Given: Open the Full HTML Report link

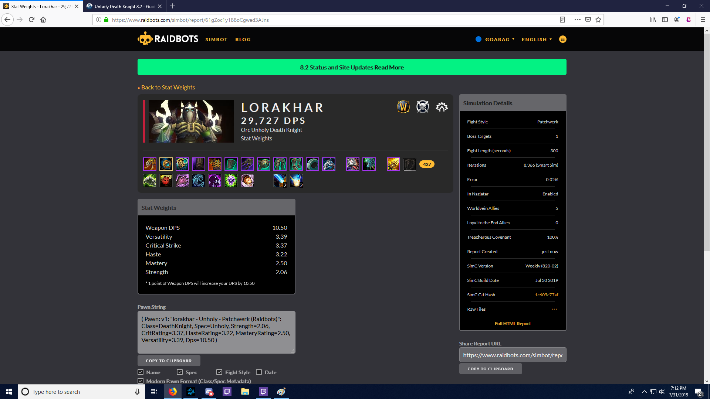Looking at the screenshot, I should (x=513, y=324).
